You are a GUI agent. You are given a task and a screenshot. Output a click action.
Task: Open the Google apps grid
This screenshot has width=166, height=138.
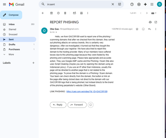[x=152, y=4]
